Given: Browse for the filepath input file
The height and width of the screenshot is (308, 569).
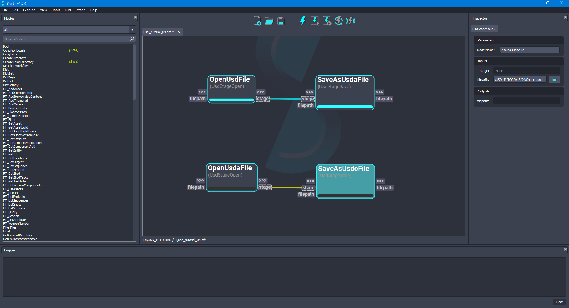Looking at the screenshot, I should pos(554,79).
